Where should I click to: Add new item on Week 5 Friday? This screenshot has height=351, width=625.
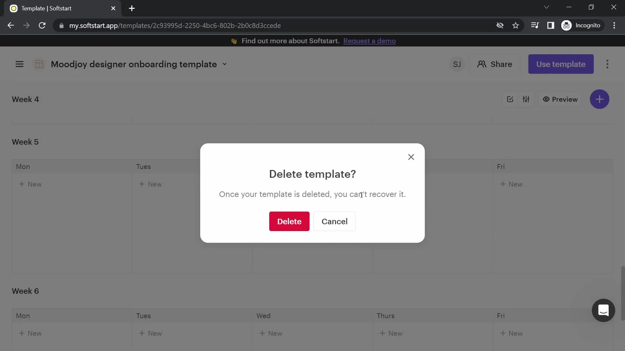[511, 184]
